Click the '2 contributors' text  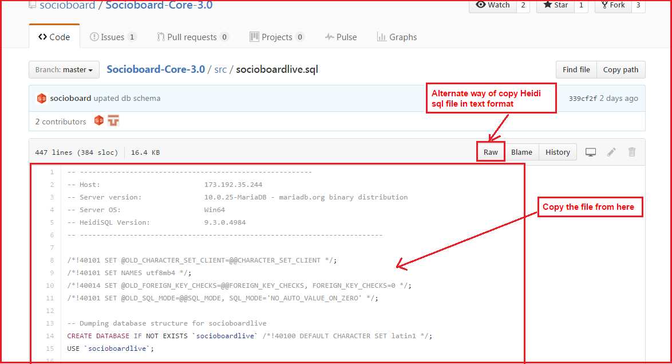pyautogui.click(x=61, y=122)
